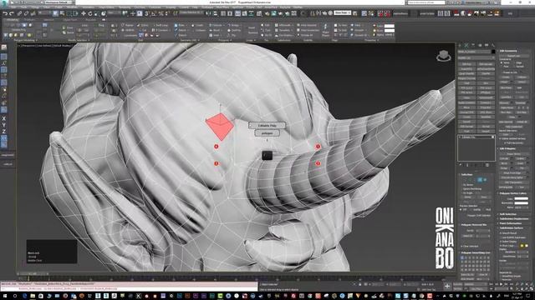Open the reference coordinate system dropdown
This screenshot has width=535, height=300.
click(x=115, y=13)
